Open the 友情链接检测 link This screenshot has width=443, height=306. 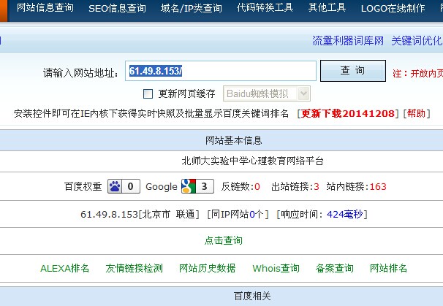(x=135, y=268)
